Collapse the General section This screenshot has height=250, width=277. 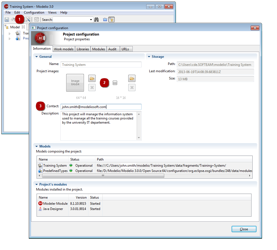[x=36, y=57]
